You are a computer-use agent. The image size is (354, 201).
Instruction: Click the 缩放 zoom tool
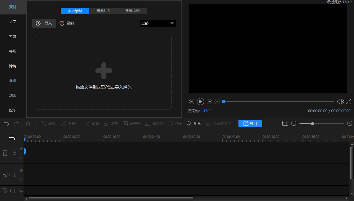[x=111, y=124]
